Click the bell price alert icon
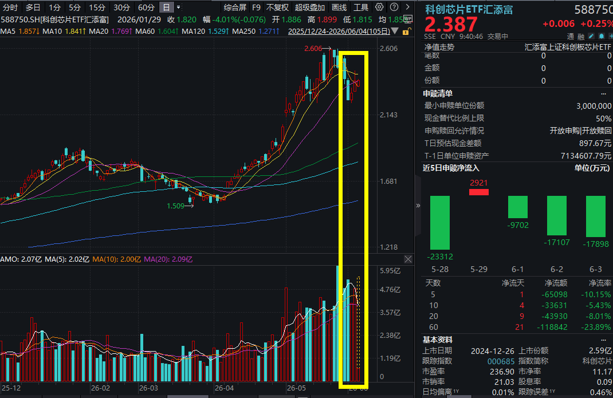The width and height of the screenshot is (613, 398). point(602,36)
